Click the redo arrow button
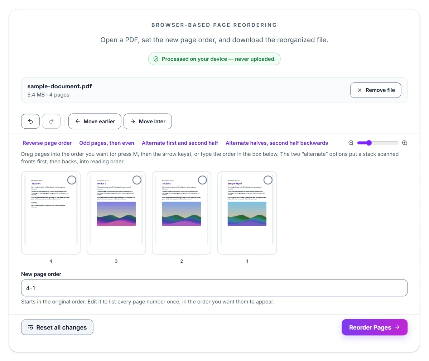429x361 pixels. [x=51, y=121]
